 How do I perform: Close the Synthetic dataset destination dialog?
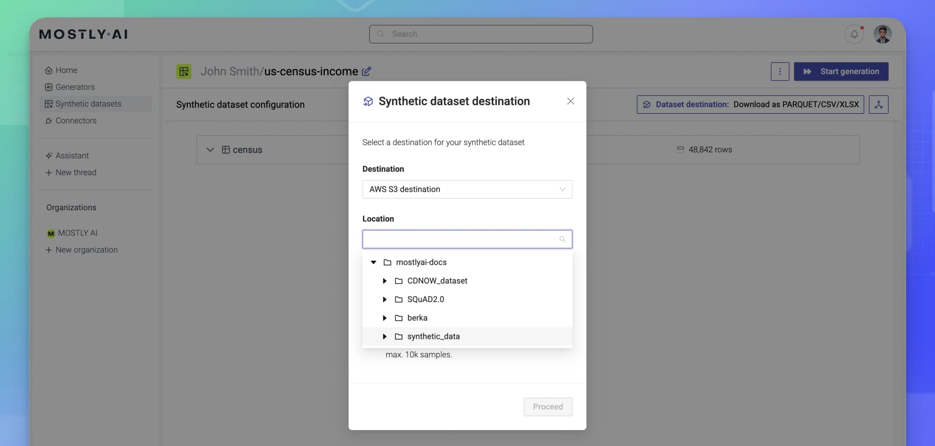(x=571, y=101)
